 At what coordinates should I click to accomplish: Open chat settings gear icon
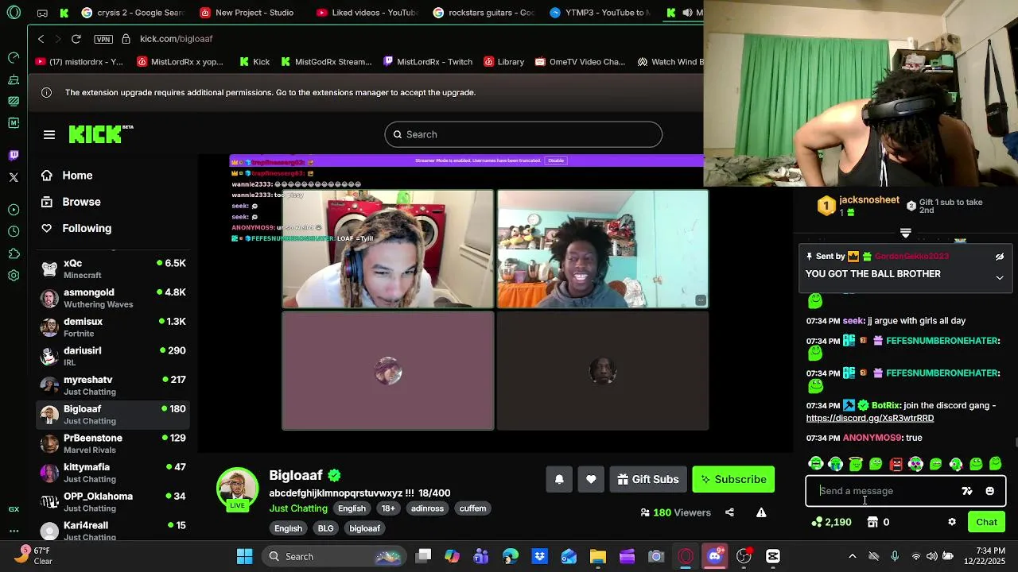click(952, 522)
